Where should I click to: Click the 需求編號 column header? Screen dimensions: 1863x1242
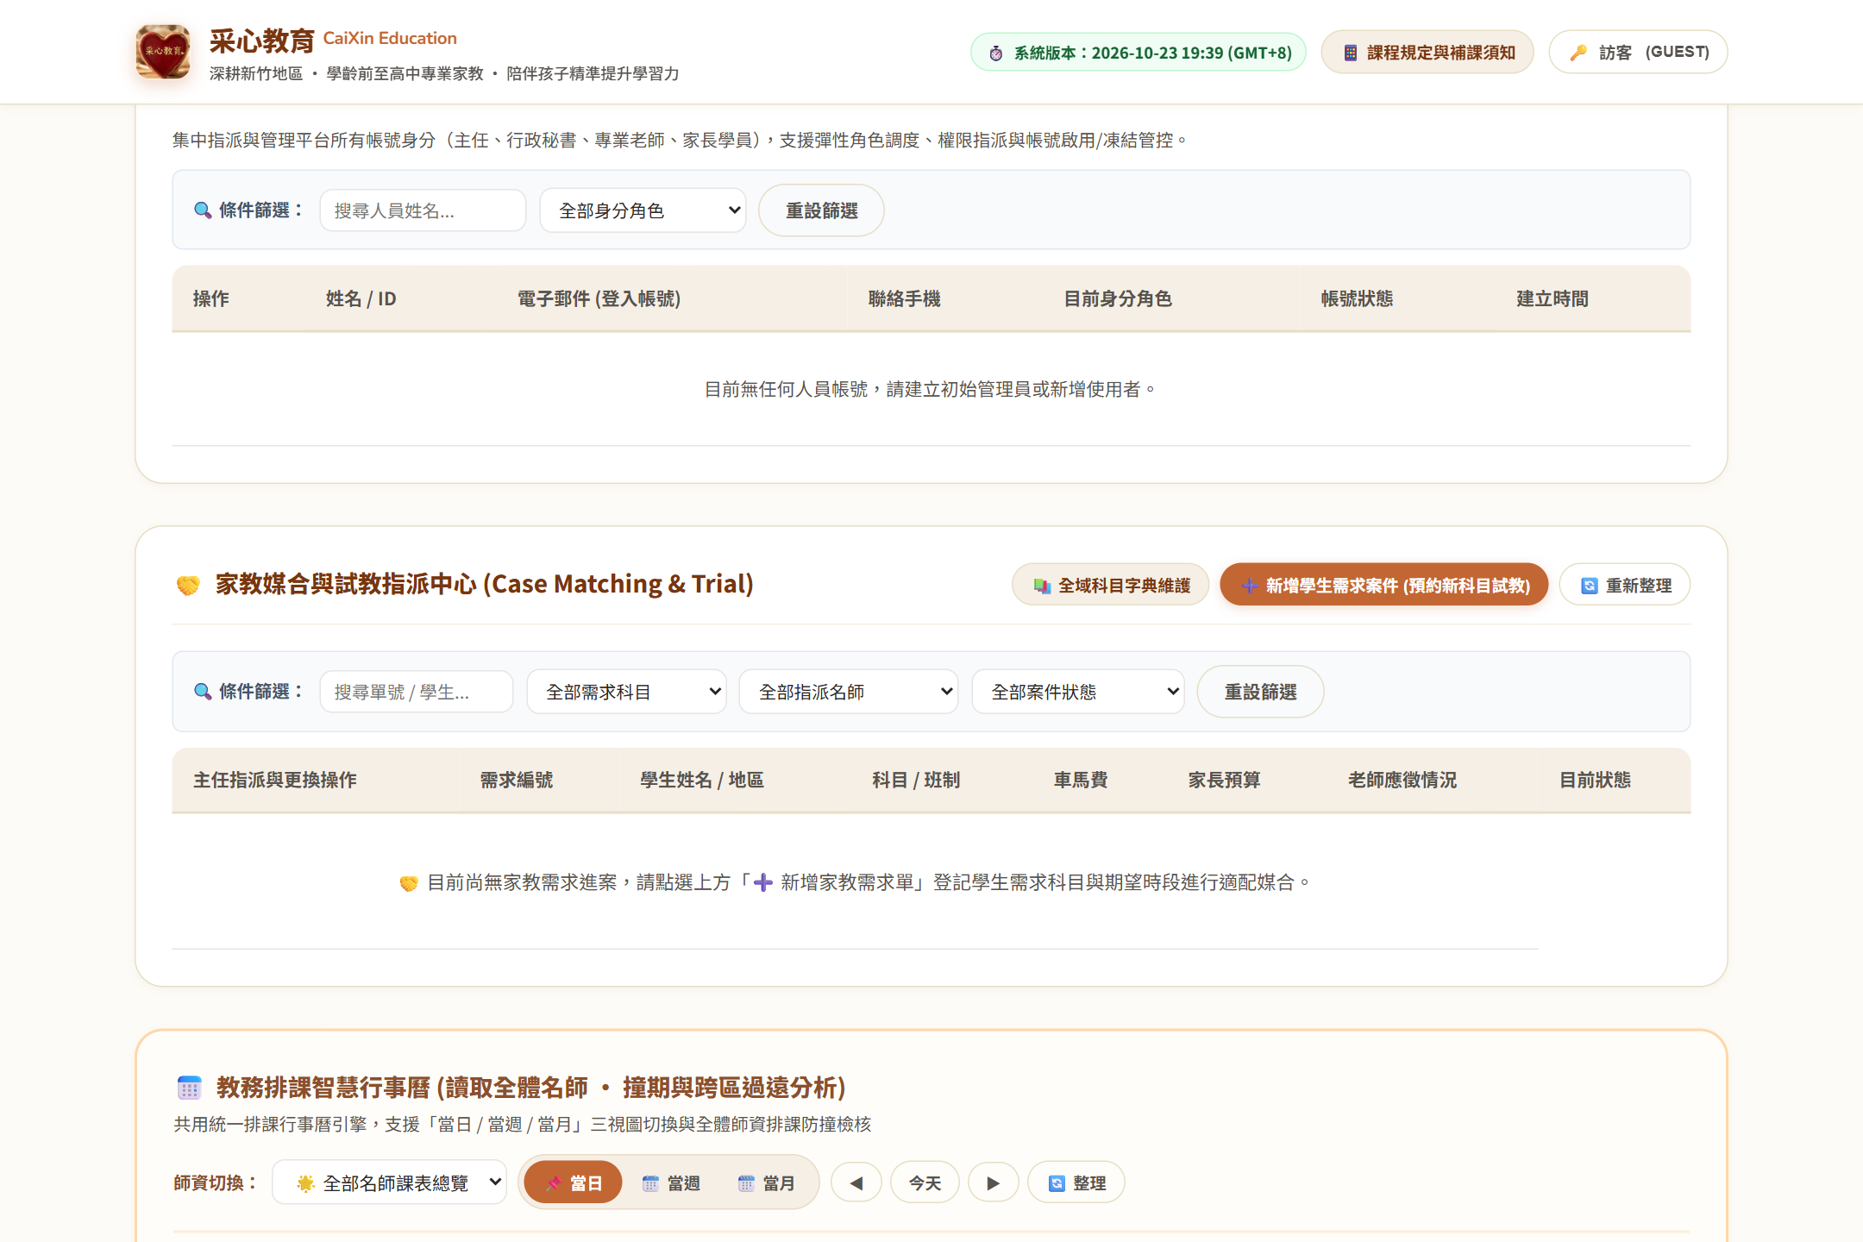click(x=517, y=780)
